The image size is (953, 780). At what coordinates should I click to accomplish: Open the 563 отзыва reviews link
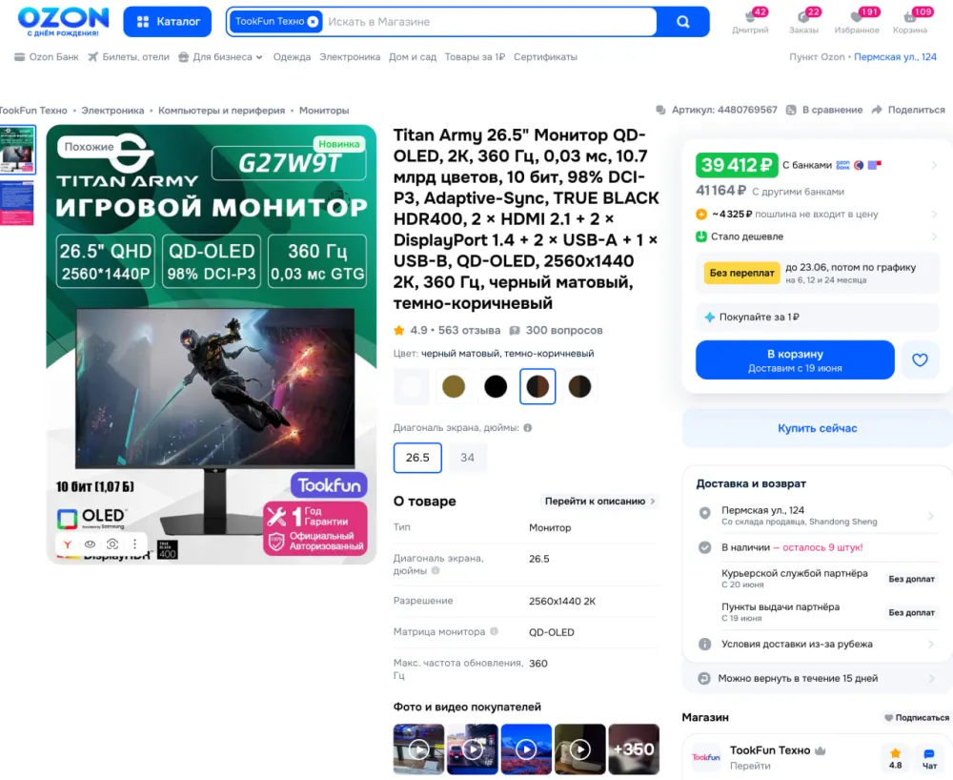469,330
